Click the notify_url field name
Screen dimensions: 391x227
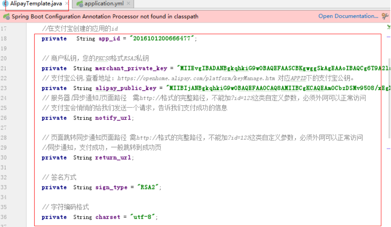pyautogui.click(x=113, y=118)
